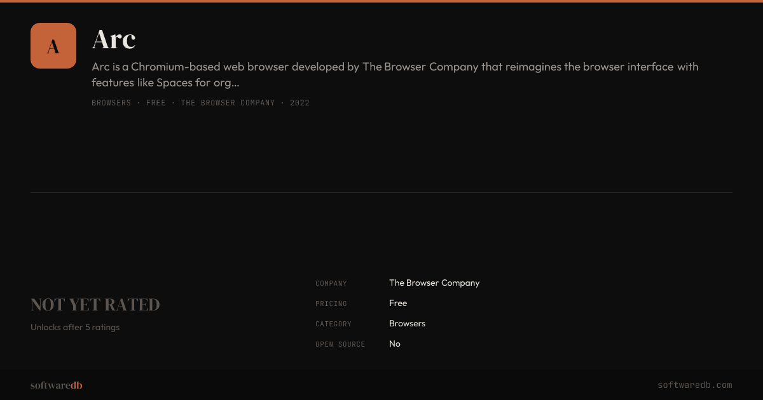Click the OPEN SOURCE field label
Viewport: 763px width, 400px height.
340,345
